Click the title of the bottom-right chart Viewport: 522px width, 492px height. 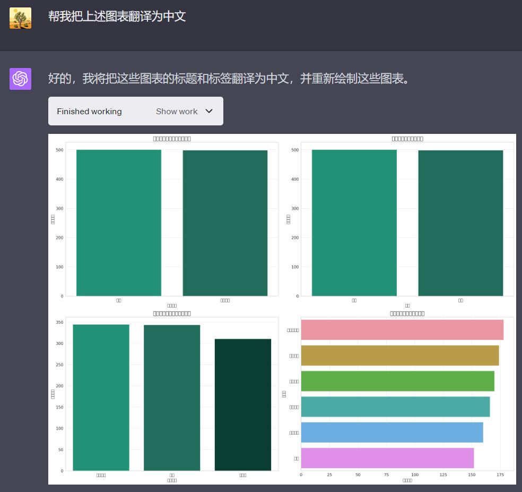(407, 313)
